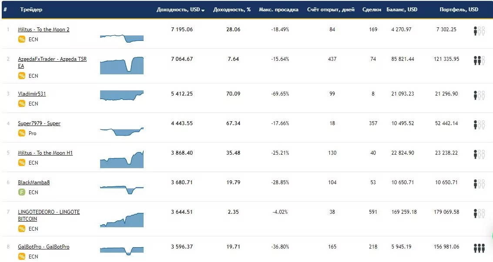
Task: Click the Счёт открыт, дней column header
Action: 331,10
